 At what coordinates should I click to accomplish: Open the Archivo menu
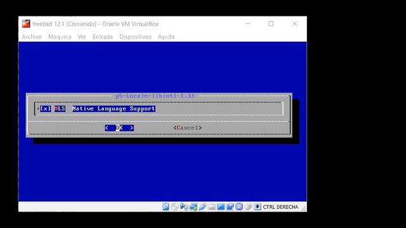(x=32, y=37)
